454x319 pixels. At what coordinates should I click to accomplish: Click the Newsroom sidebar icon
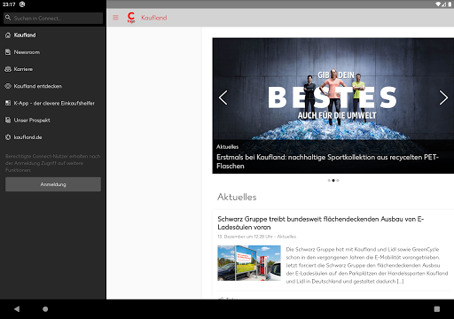click(x=8, y=52)
